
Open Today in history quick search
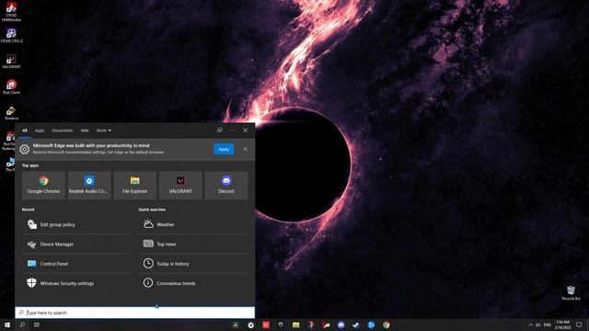(x=193, y=264)
